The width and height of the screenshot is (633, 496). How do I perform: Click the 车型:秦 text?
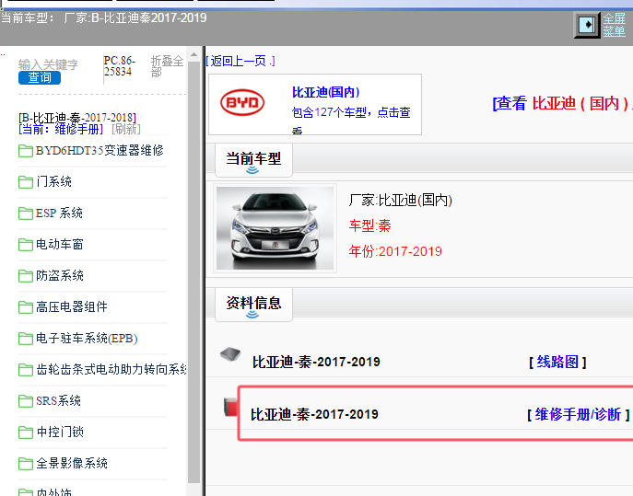tap(369, 225)
